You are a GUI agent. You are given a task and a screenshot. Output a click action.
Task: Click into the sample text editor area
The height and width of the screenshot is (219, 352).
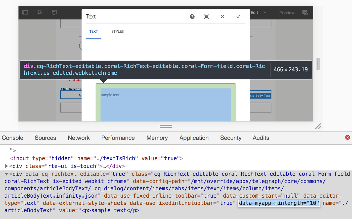(x=166, y=105)
